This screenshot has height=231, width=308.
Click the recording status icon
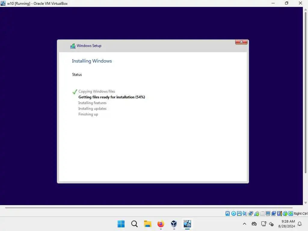[x=274, y=213]
